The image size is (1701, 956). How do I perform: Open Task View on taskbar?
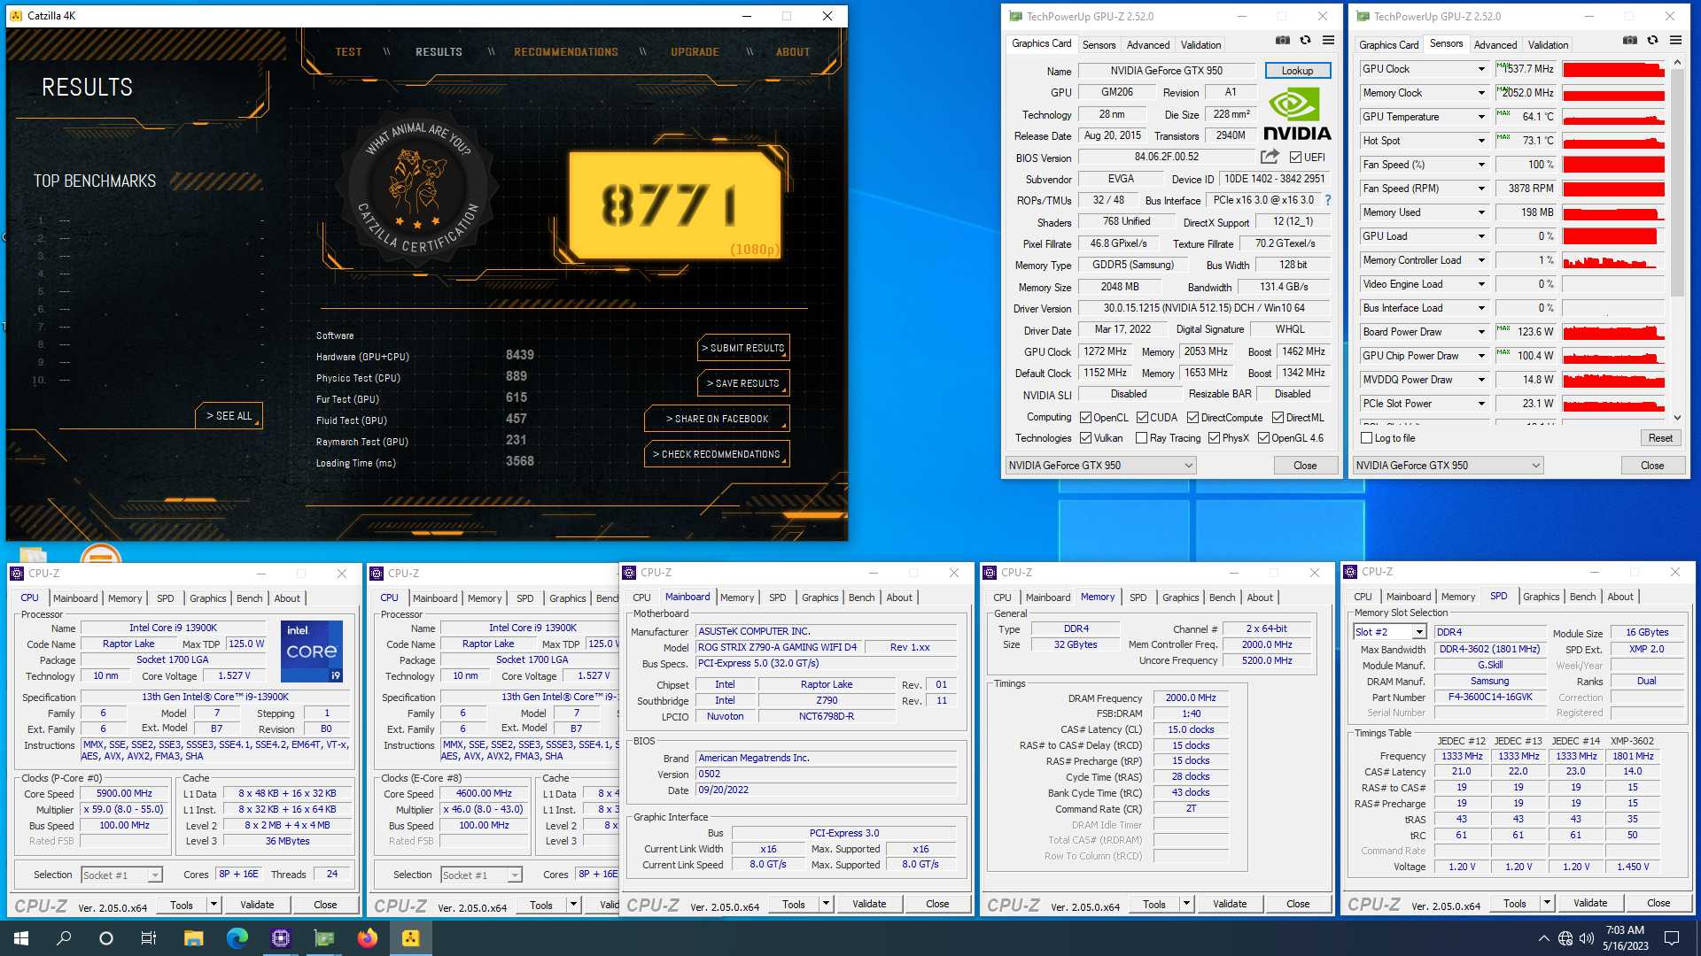149,938
